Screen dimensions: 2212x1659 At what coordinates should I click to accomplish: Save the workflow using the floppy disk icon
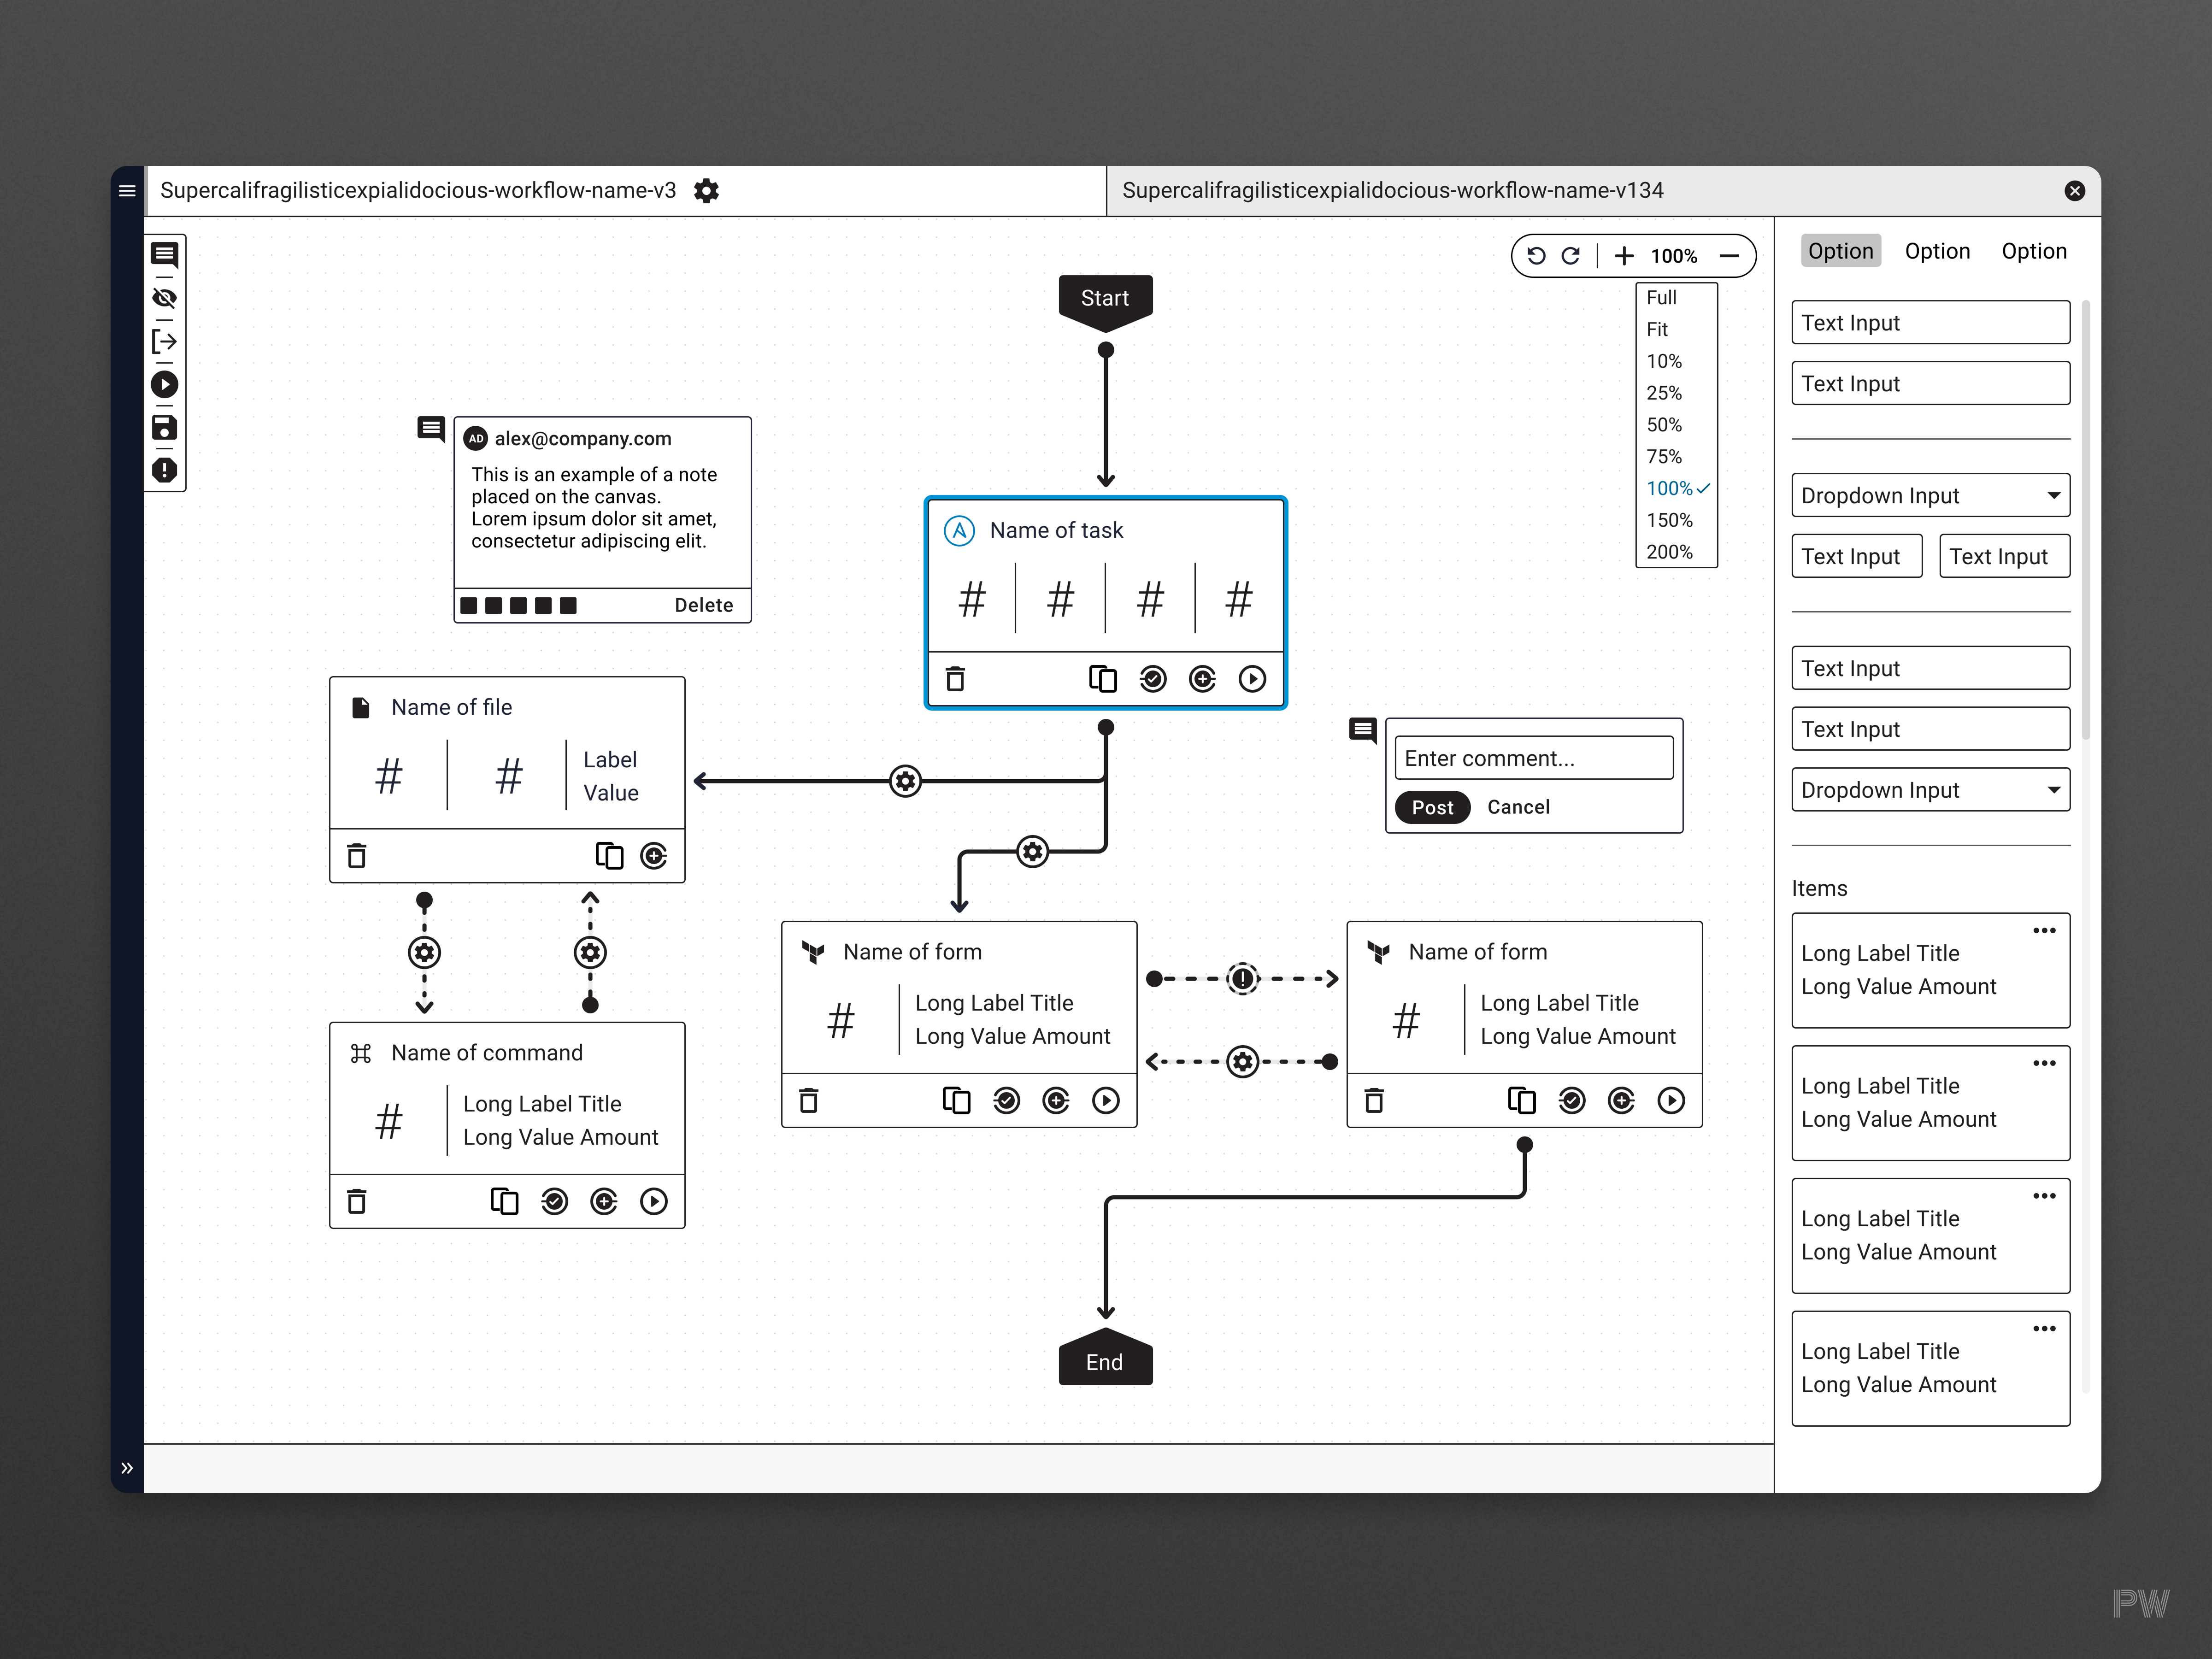[x=165, y=427]
